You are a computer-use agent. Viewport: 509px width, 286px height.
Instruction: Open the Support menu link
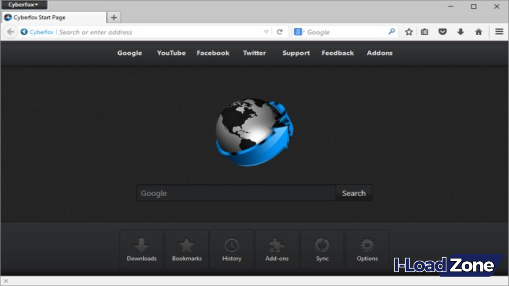296,53
